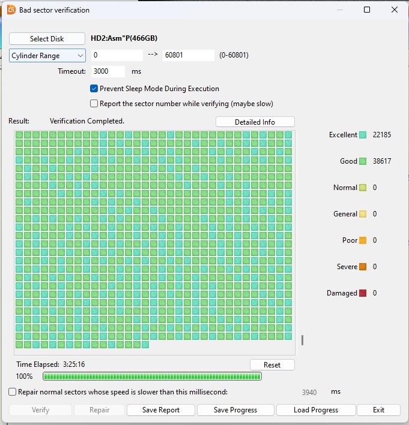
Task: Disable Prevent Sleep Mode During Execution
Action: tap(94, 89)
